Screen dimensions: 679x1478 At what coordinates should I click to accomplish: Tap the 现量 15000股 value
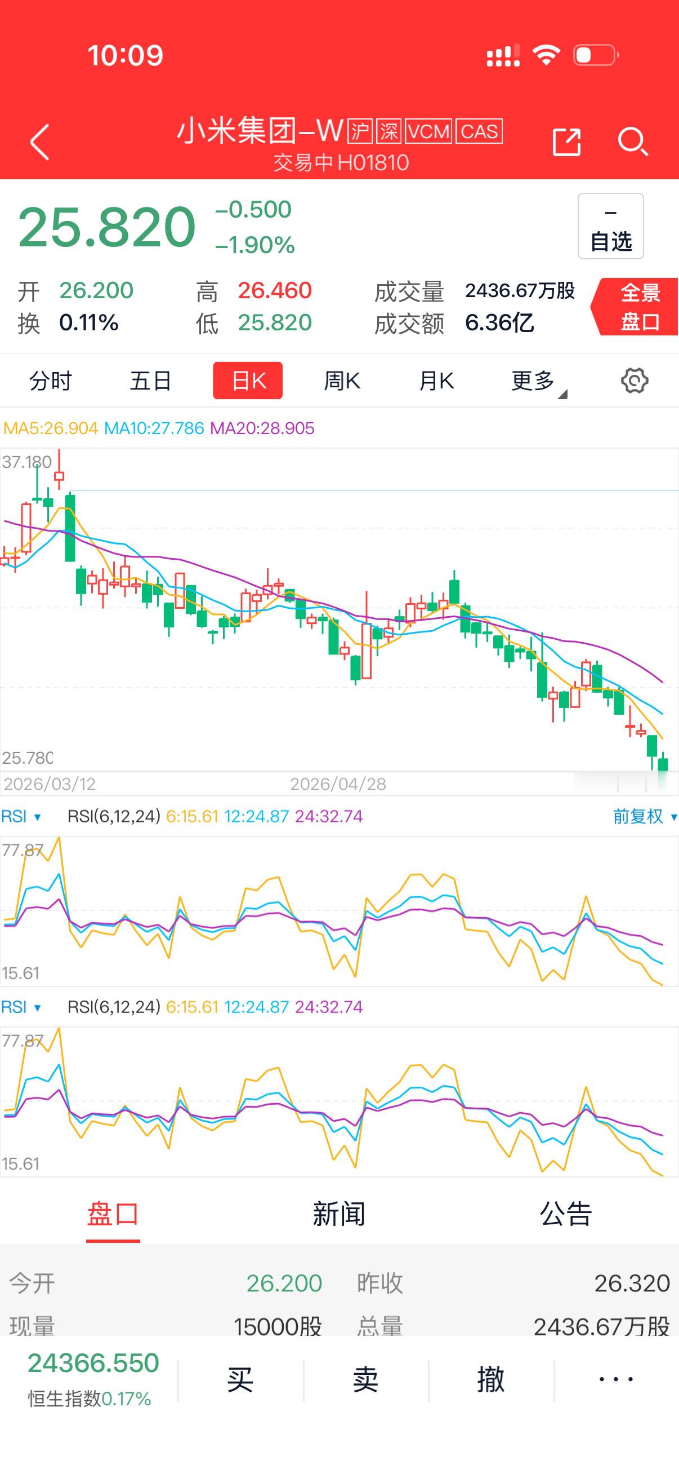tap(278, 1326)
